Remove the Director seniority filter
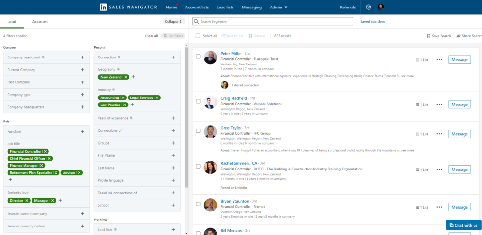The height and width of the screenshot is (235, 482). click(x=27, y=200)
